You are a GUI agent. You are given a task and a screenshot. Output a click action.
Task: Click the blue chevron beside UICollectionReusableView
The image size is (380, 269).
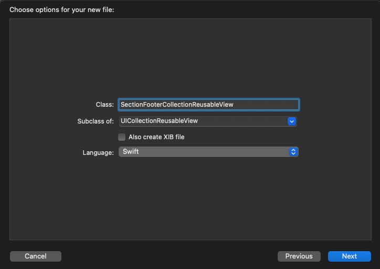point(292,121)
